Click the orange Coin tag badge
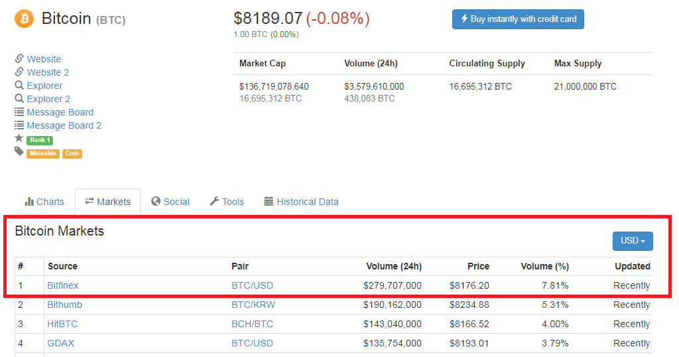This screenshot has width=679, height=357. pos(72,153)
